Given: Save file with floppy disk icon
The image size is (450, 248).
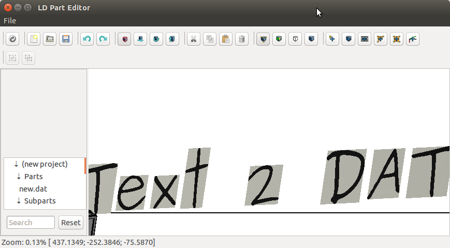Looking at the screenshot, I should [x=66, y=39].
